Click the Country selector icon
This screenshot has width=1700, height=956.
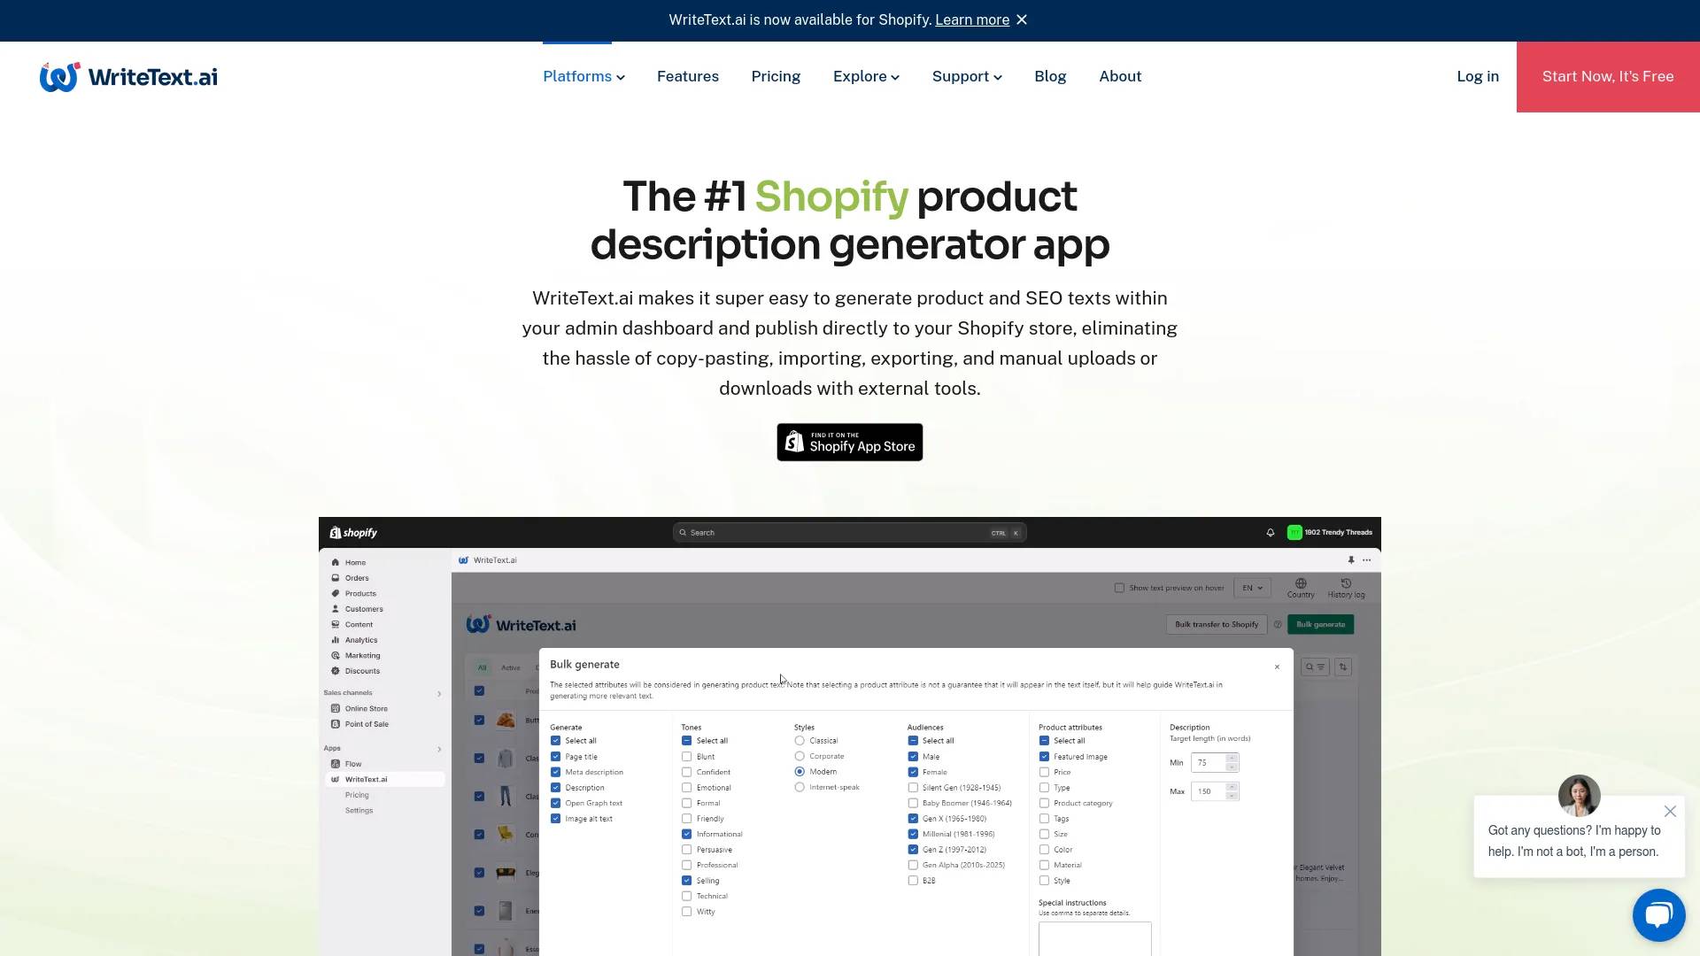pyautogui.click(x=1300, y=586)
